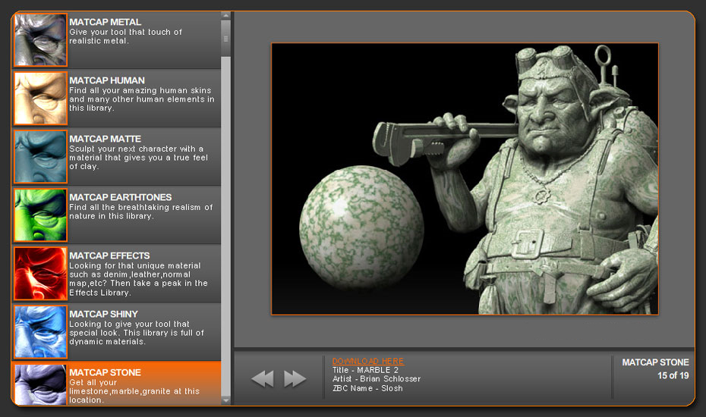
Task: Select the MATCAP MATTE description text
Action: 137,158
